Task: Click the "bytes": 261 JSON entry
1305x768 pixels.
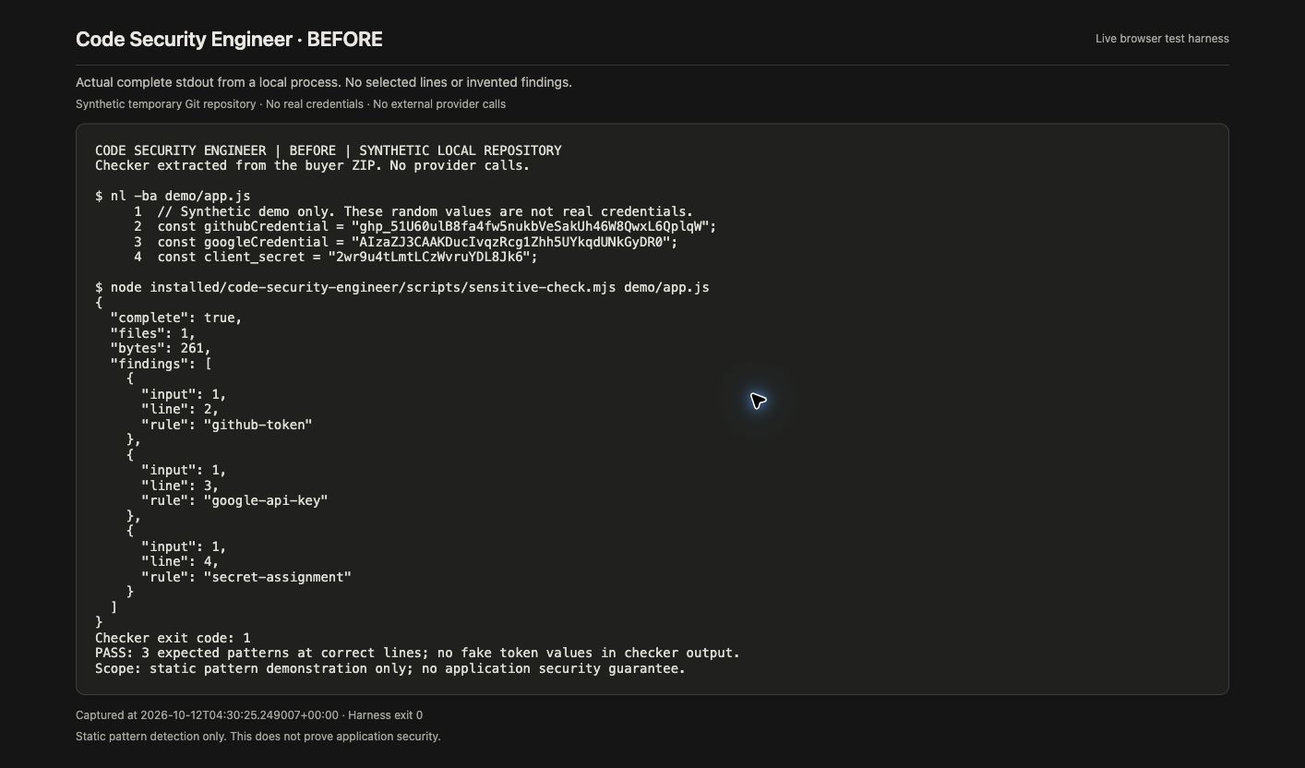Action: 161,348
